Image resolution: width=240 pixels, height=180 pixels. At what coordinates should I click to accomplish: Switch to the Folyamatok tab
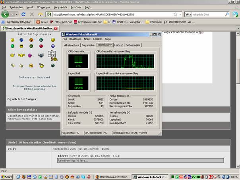pyautogui.click(x=88, y=45)
